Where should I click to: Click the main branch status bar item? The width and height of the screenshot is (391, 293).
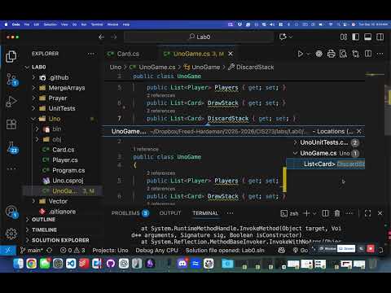tap(32, 250)
